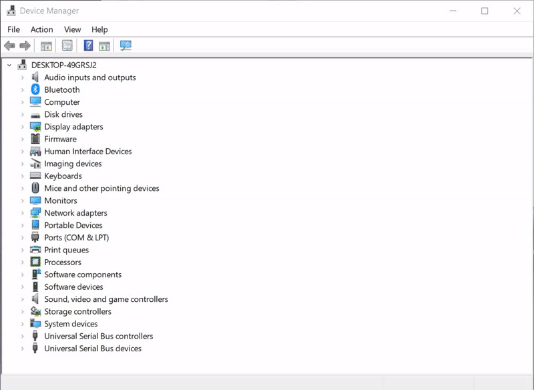Click the Bluetooth category icon

coord(35,89)
